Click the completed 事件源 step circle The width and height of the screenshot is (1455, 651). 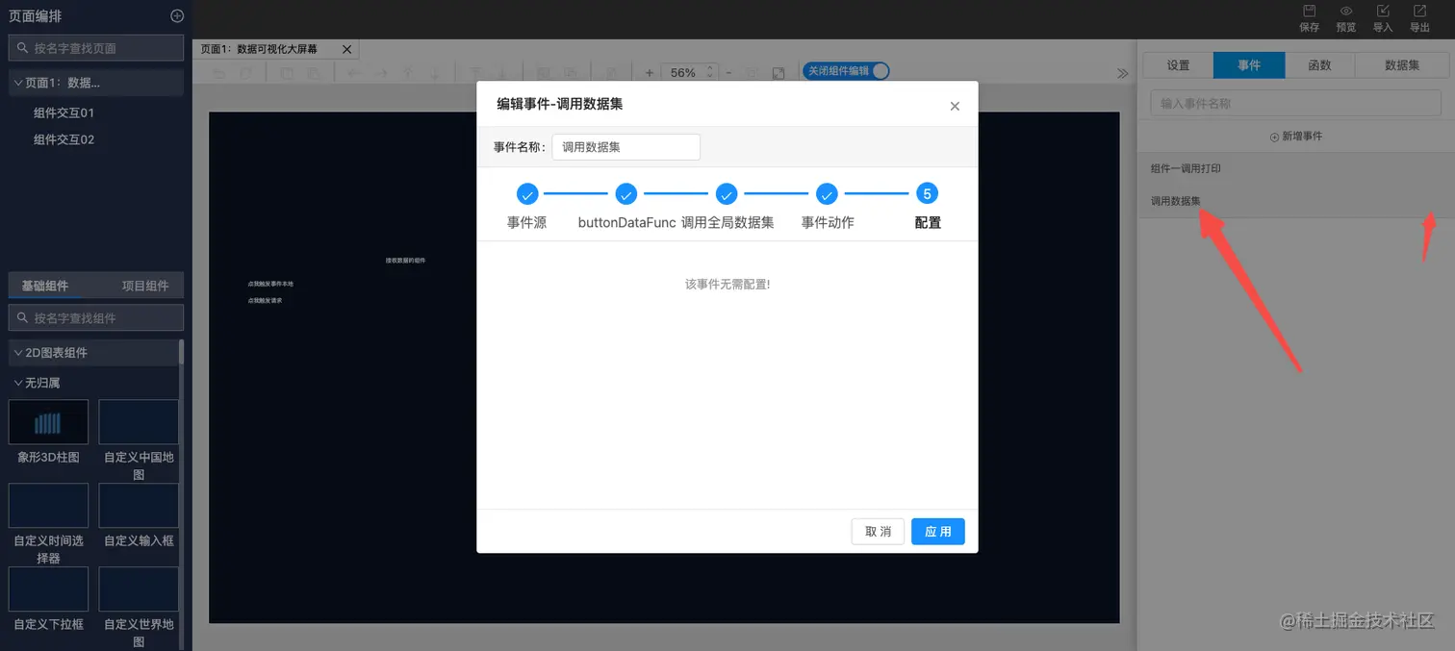coord(527,194)
